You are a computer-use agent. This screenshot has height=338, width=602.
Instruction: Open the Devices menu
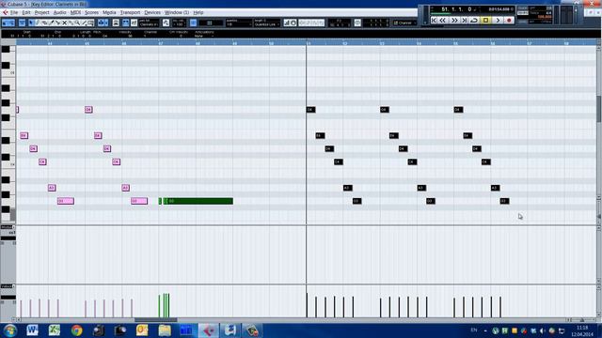point(152,12)
